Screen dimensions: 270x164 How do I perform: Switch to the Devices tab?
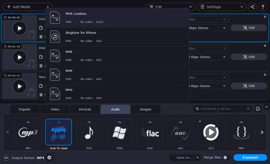coord(85,109)
